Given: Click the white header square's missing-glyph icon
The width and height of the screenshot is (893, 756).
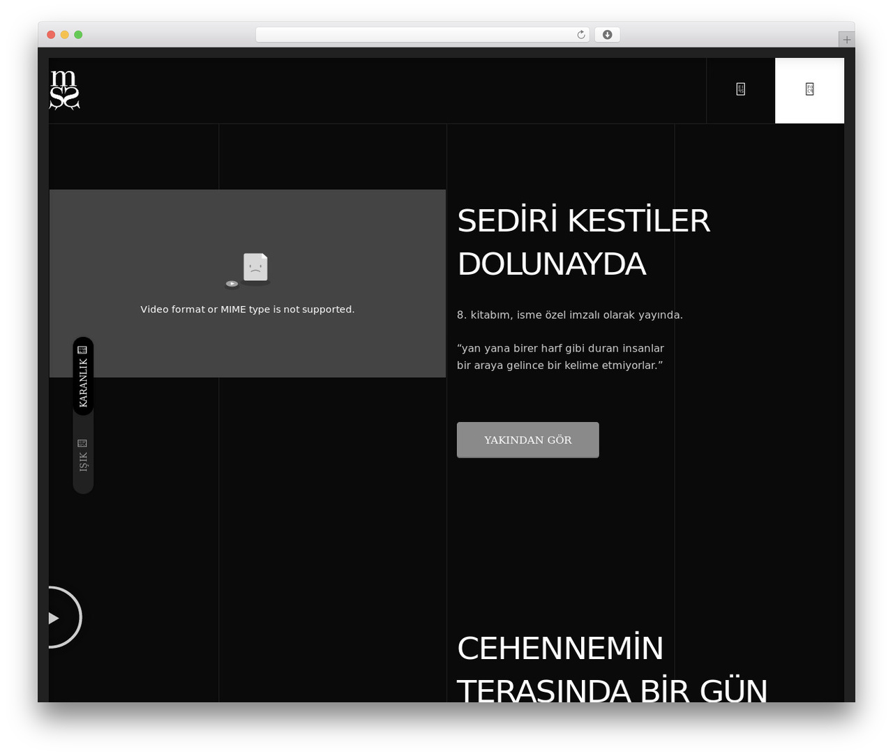Looking at the screenshot, I should pyautogui.click(x=809, y=89).
